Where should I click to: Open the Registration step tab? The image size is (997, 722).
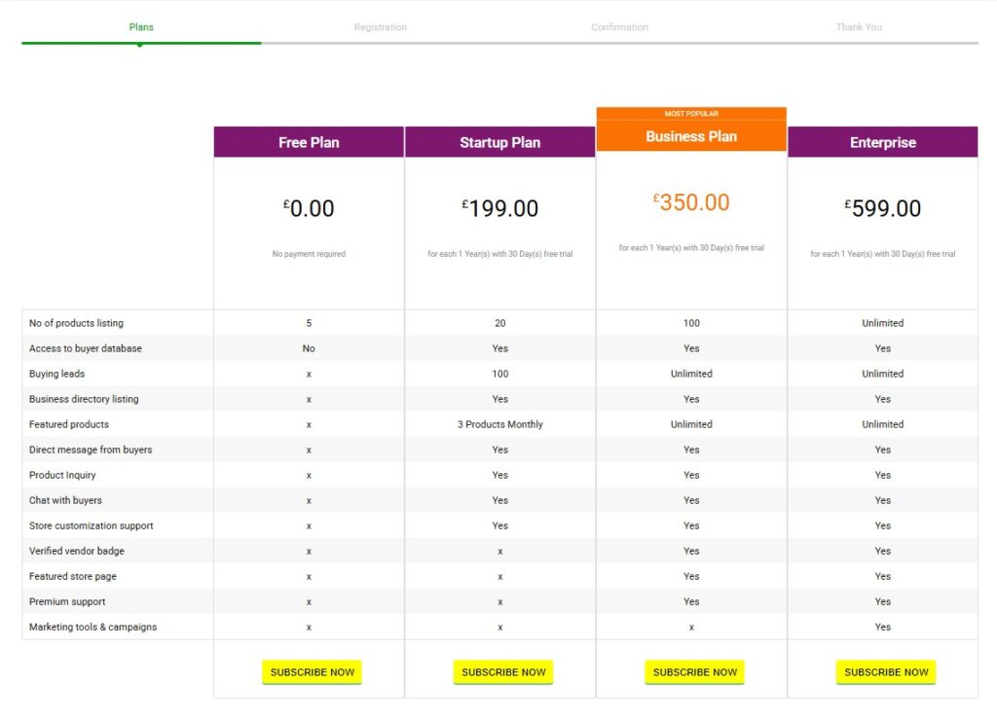(380, 27)
